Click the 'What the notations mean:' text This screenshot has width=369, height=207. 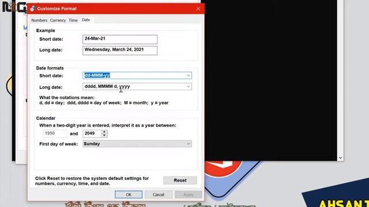click(x=67, y=97)
